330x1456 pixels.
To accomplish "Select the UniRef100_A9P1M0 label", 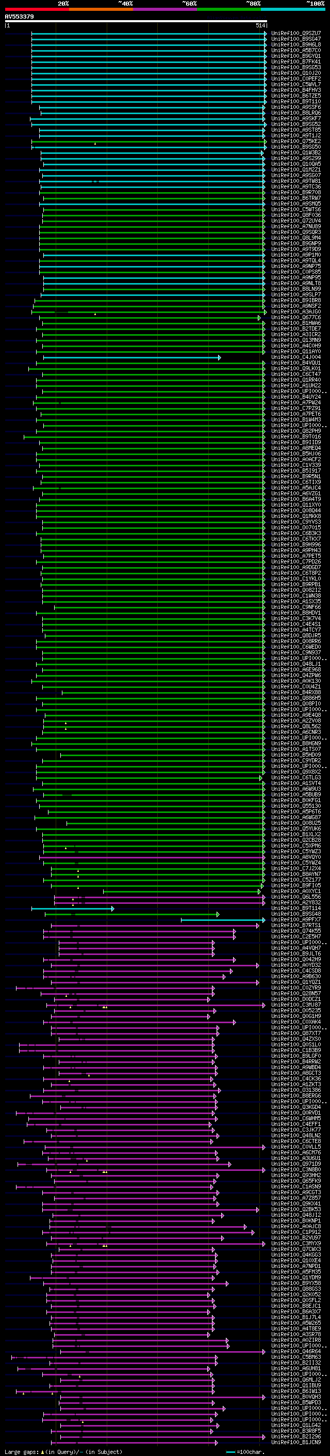I will [x=295, y=255].
